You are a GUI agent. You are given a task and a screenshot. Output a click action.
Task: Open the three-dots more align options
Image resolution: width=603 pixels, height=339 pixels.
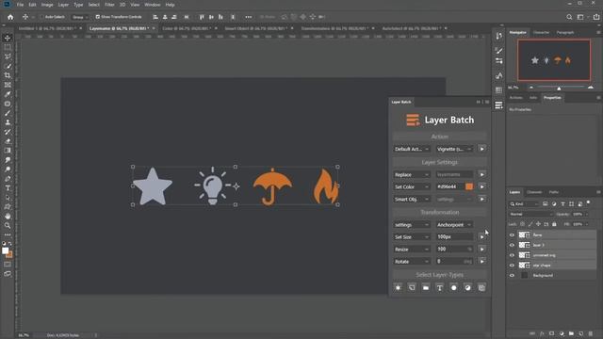(x=249, y=17)
